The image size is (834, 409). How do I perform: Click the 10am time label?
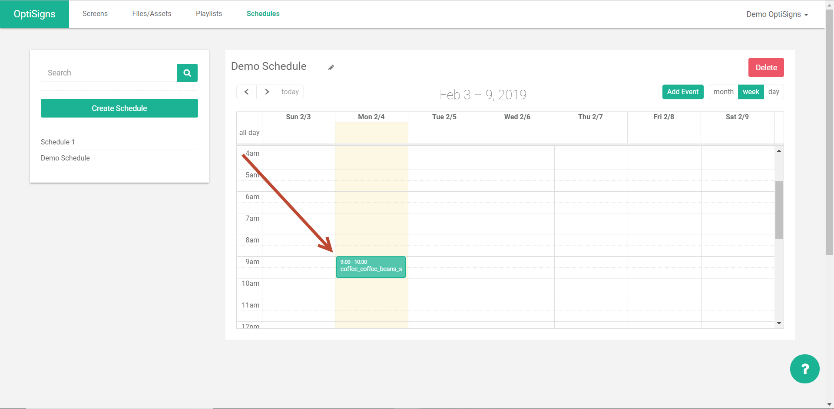(251, 284)
